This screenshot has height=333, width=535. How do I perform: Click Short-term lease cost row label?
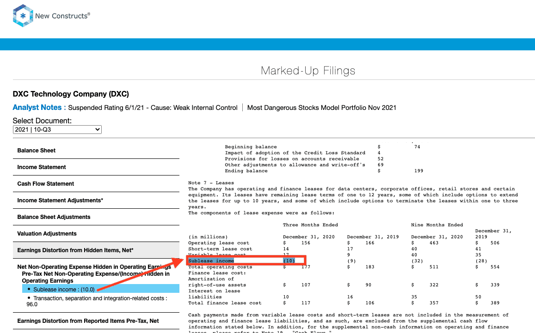point(220,249)
